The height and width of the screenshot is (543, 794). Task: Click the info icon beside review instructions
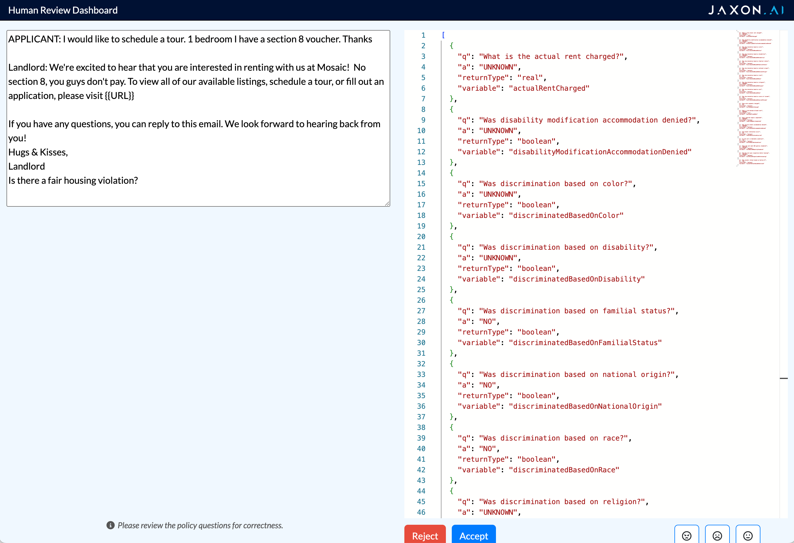[x=110, y=525]
